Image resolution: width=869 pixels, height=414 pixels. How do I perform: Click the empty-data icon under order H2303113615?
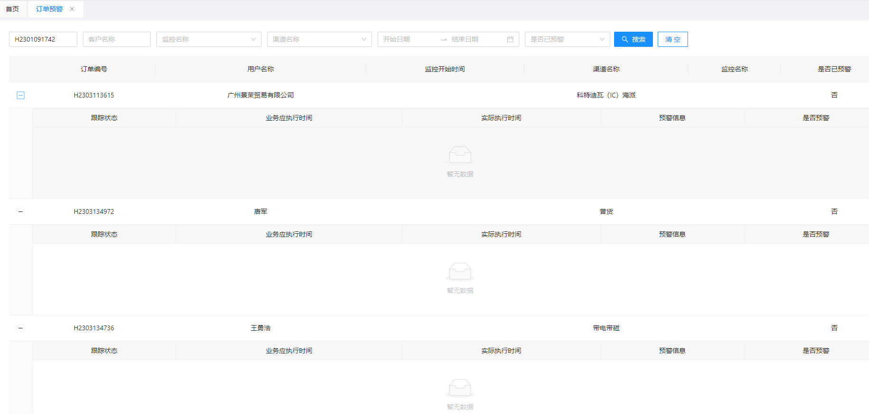(460, 155)
